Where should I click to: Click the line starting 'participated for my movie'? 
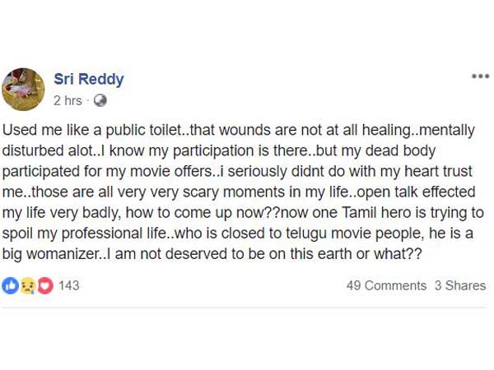pos(238,172)
